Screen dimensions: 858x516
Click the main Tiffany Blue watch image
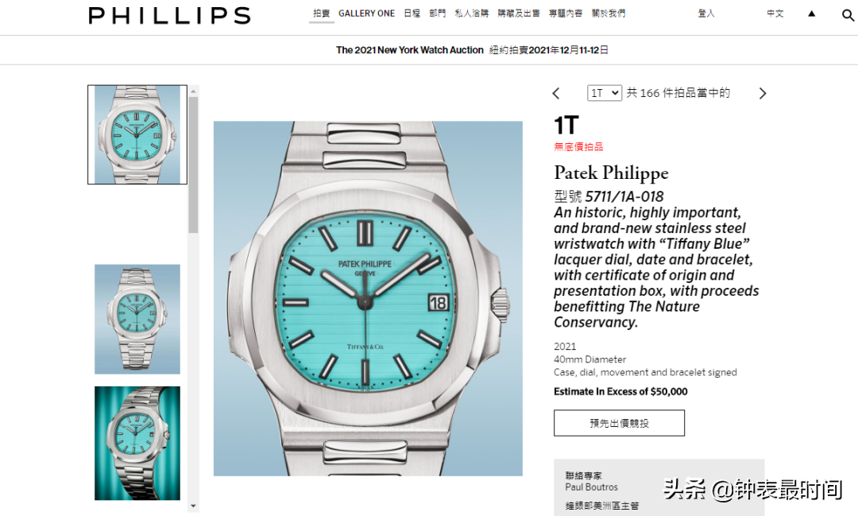point(368,298)
